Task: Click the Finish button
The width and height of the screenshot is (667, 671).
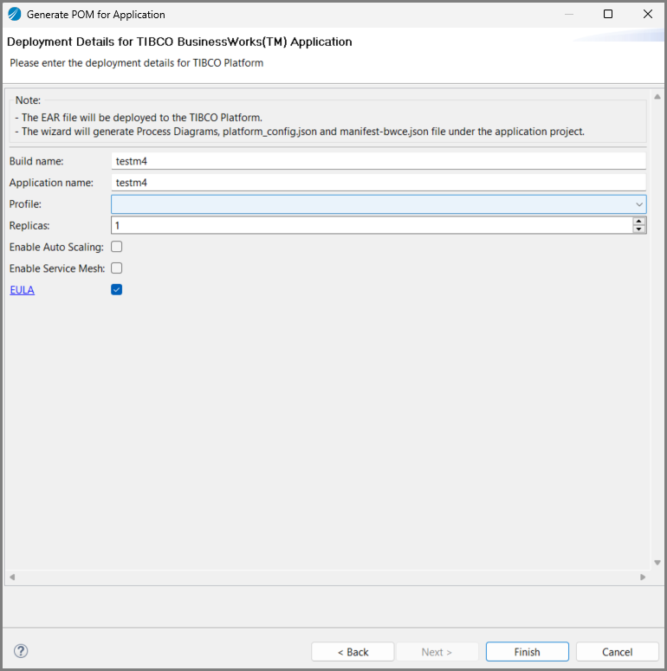Action: point(527,652)
